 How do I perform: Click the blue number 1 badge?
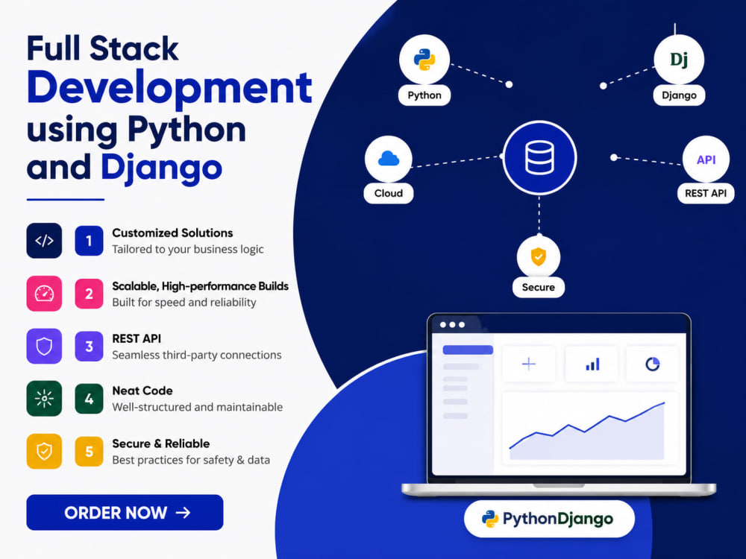click(x=89, y=241)
